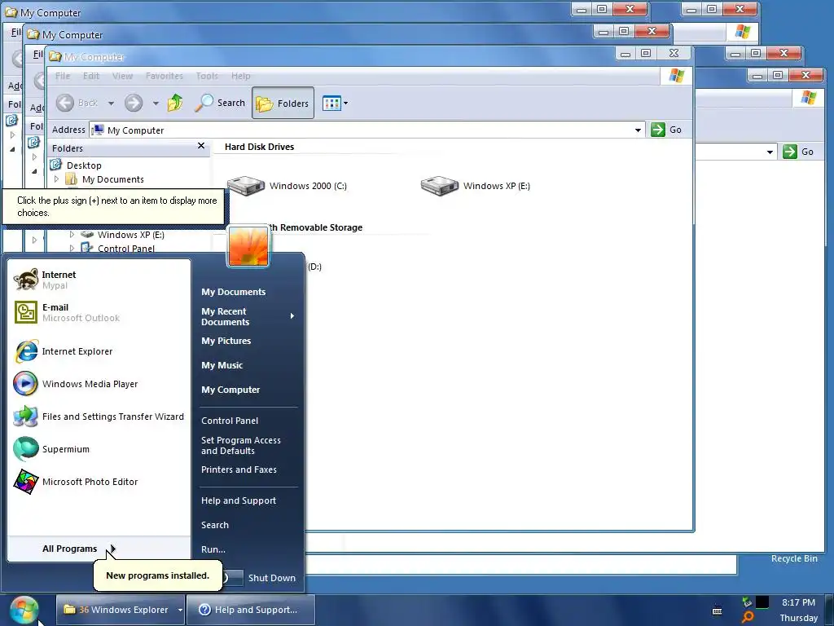This screenshot has width=834, height=626.
Task: Expand Windows XP (E:) tree node
Action: [72, 234]
